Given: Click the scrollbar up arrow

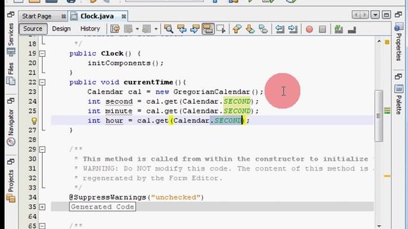Looking at the screenshot, I should [379, 41].
